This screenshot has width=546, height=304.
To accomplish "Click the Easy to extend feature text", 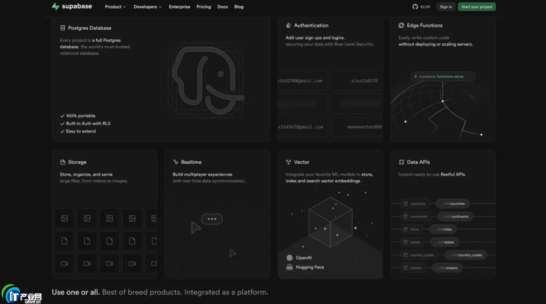I will [81, 131].
